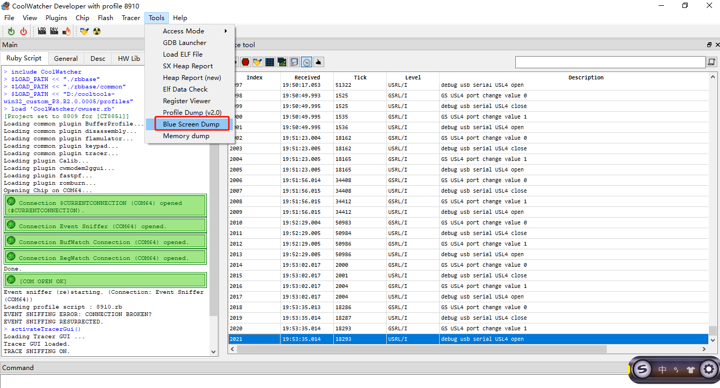Click the Ruby Script log down scroll arrow

214,351
